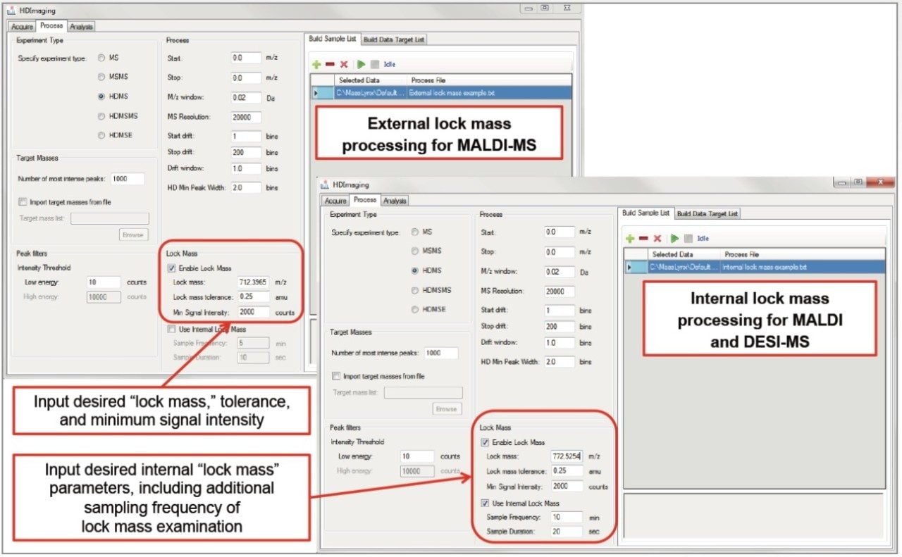This screenshot has height=557, width=902.
Task: Toggle Enable Lock Mass in back window
Action: (171, 268)
